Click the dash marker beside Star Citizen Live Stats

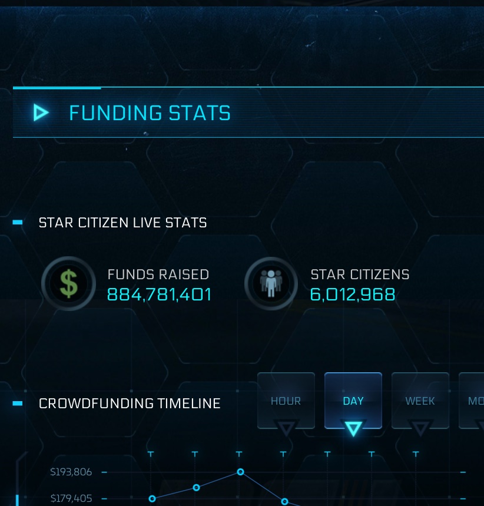tap(18, 223)
